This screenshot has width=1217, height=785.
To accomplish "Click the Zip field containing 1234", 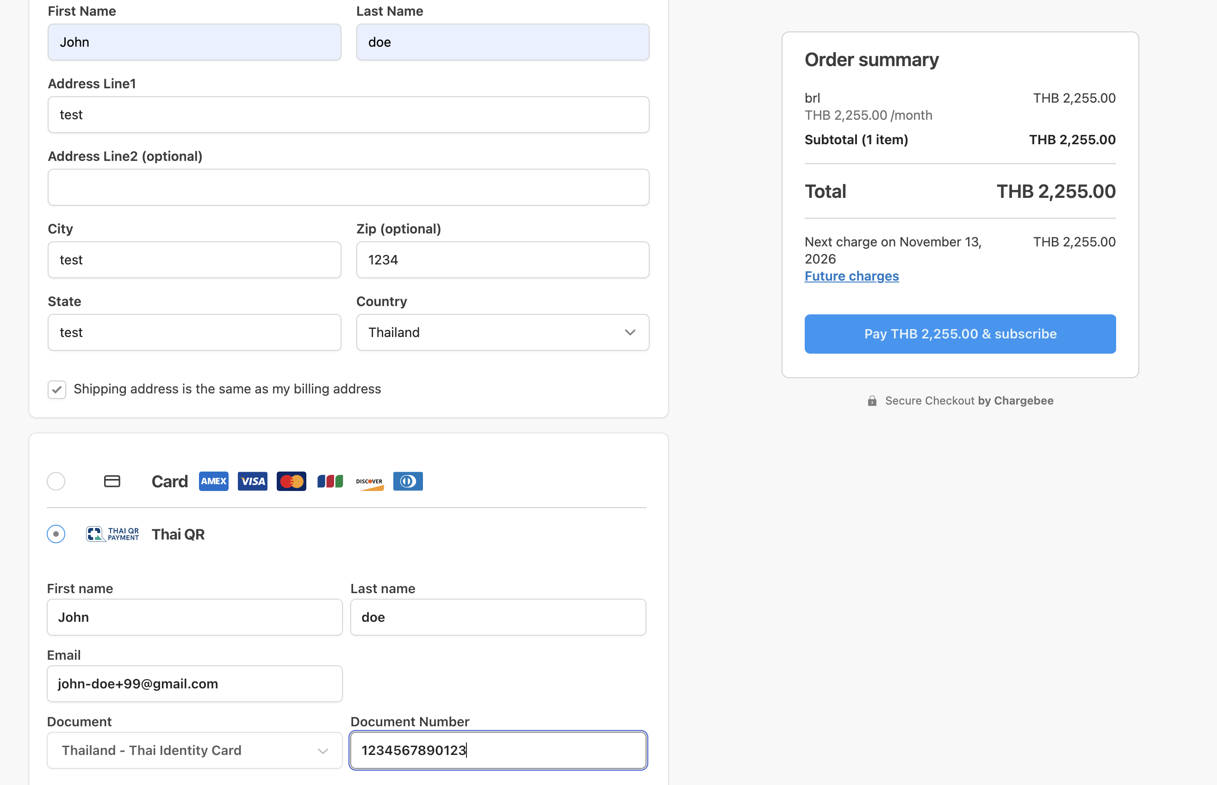I will tap(503, 259).
